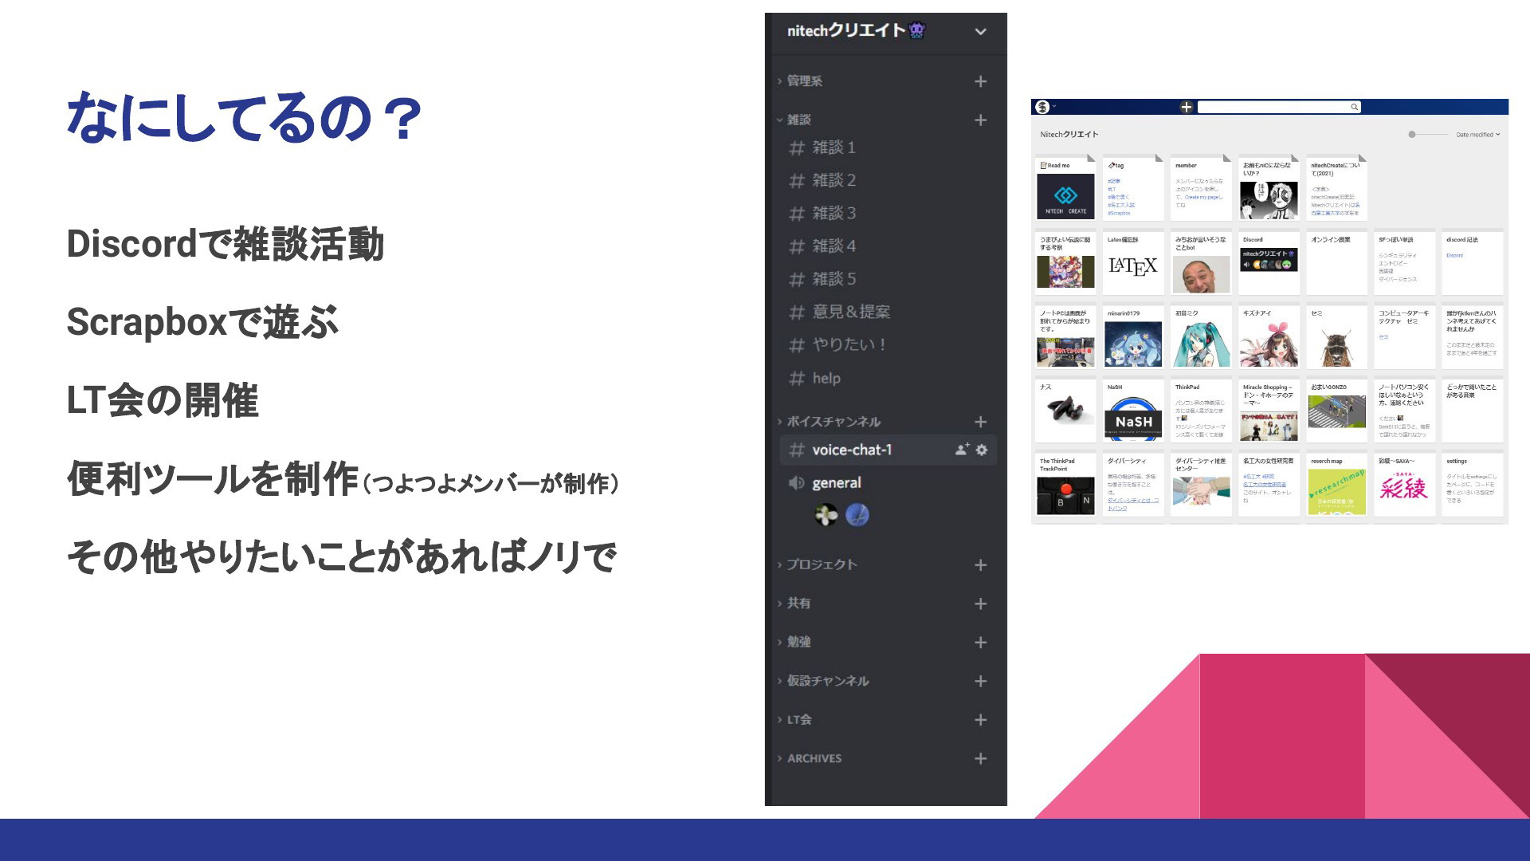Open the reserch map page card
This screenshot has width=1530, height=861.
coord(1336,485)
